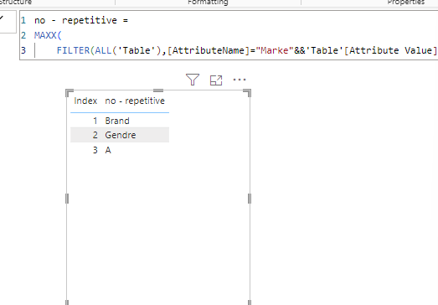
Task: Click 'Table'[Attribute Value] in the formula
Action: [x=372, y=50]
